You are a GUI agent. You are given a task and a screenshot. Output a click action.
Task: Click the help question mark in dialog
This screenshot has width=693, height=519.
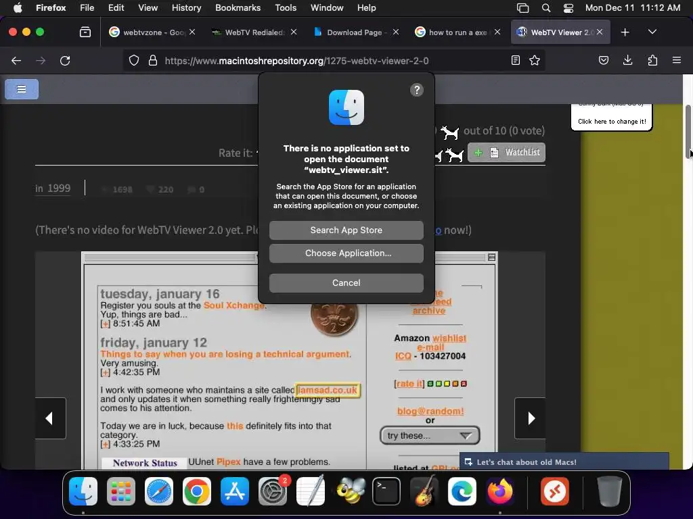pyautogui.click(x=416, y=90)
